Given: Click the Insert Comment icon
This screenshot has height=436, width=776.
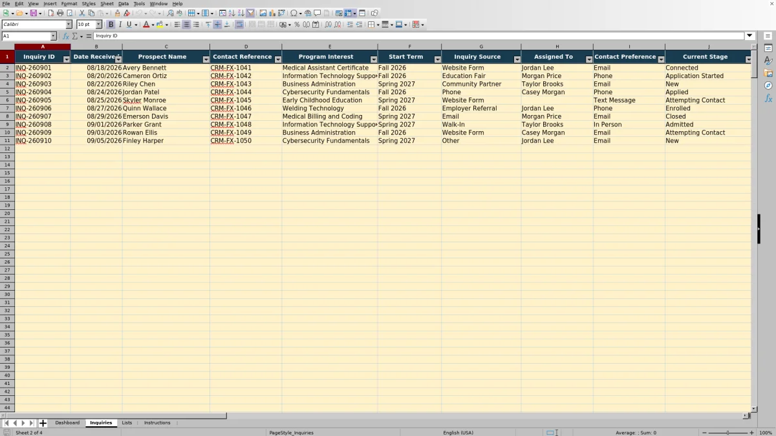Looking at the screenshot, I should coord(317,13).
